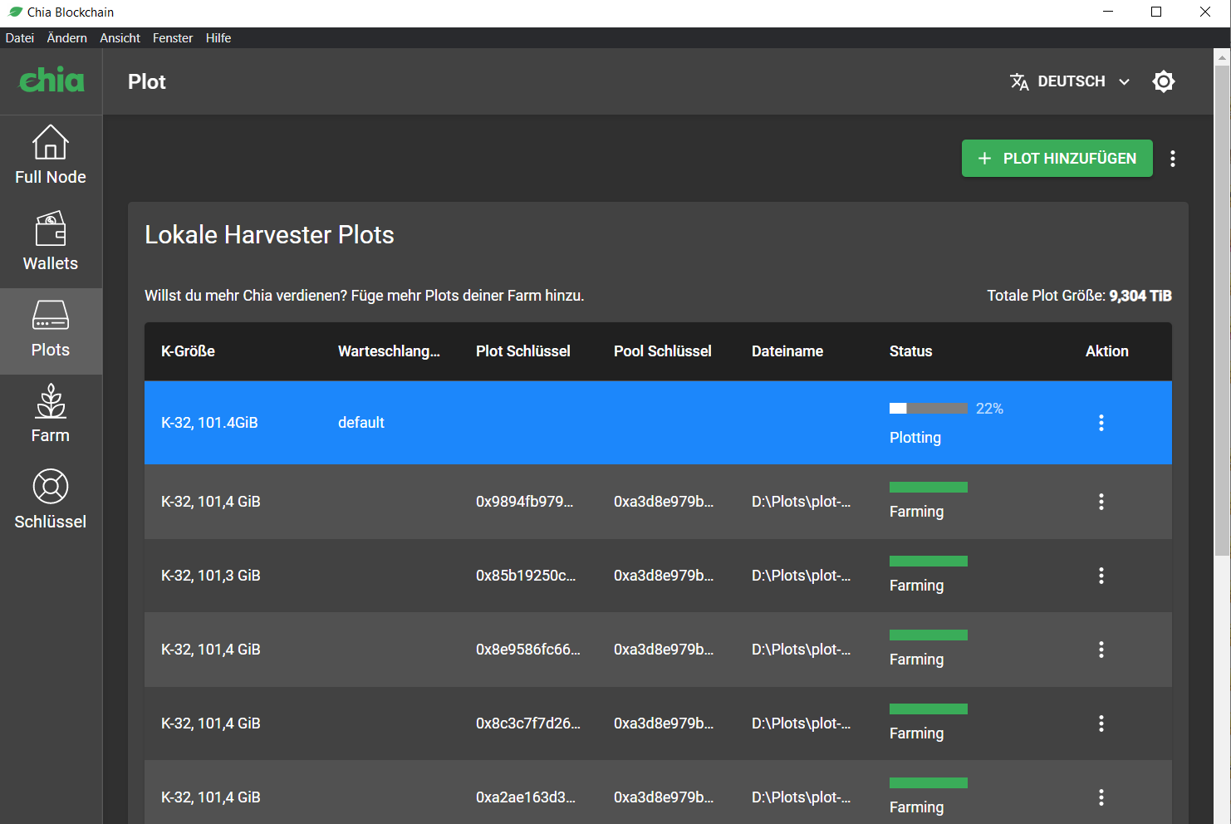Click the Plotting status label

(915, 438)
